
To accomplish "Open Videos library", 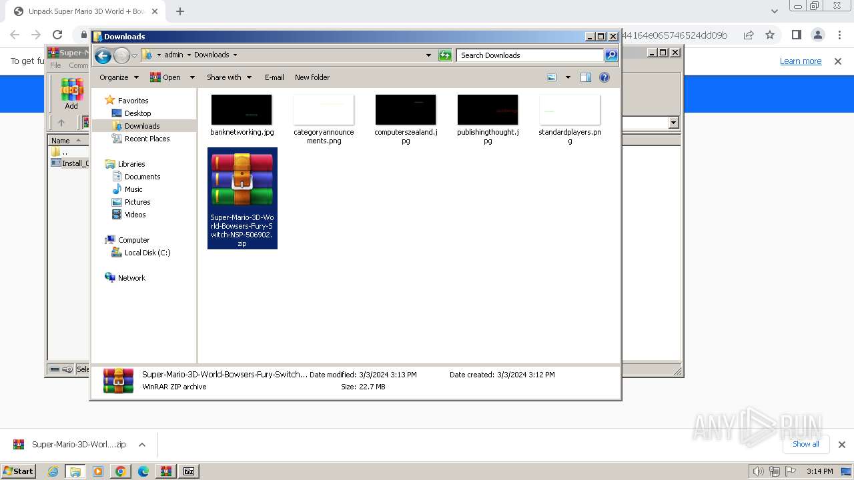I will point(135,215).
